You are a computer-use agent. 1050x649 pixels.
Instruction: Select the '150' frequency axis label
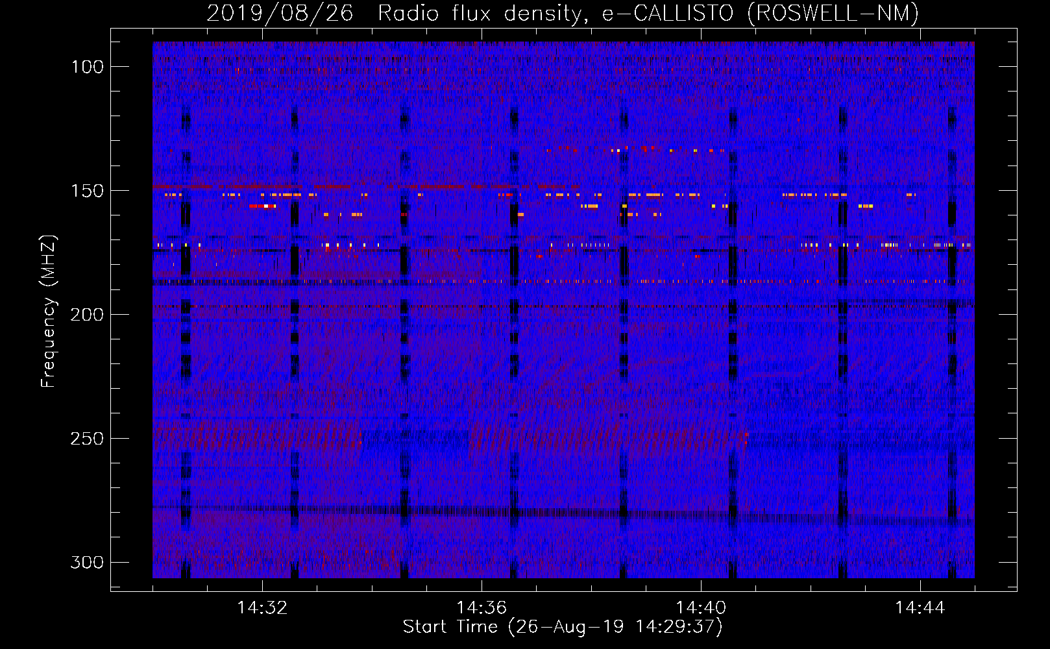click(x=88, y=191)
